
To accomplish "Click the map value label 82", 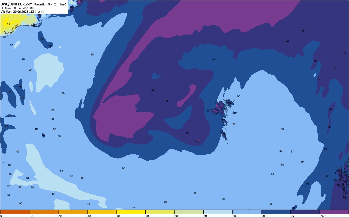I will click(133, 208).
